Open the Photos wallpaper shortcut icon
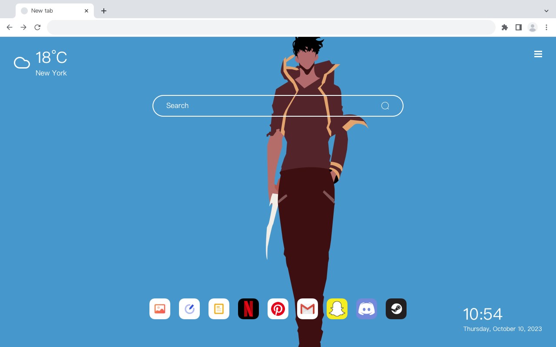Viewport: 556px width, 347px height. tap(160, 309)
